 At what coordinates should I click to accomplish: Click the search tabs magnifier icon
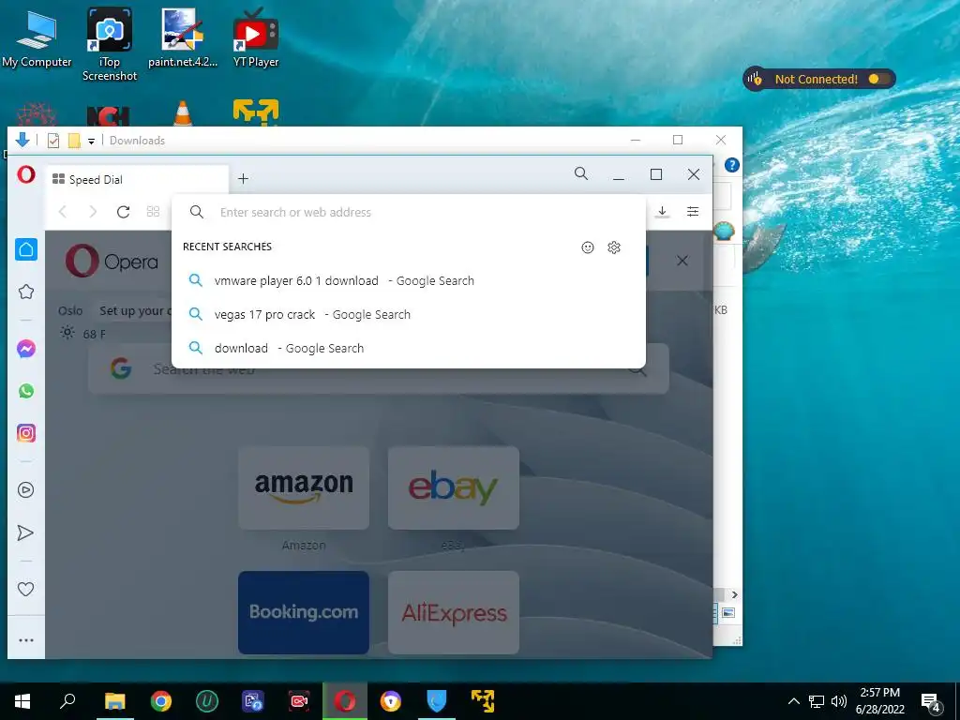coord(581,173)
